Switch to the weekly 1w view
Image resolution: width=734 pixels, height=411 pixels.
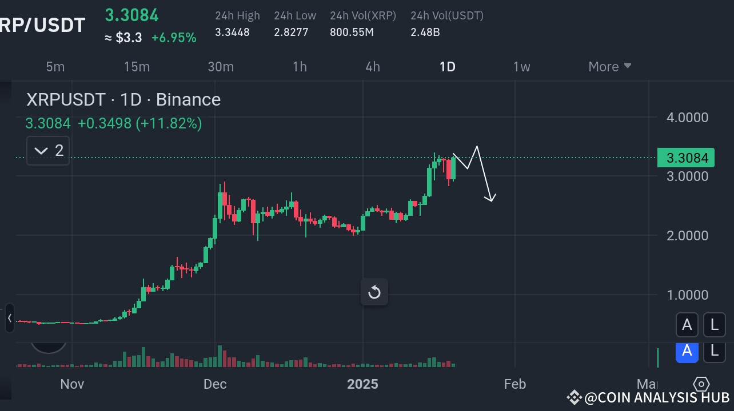point(521,66)
